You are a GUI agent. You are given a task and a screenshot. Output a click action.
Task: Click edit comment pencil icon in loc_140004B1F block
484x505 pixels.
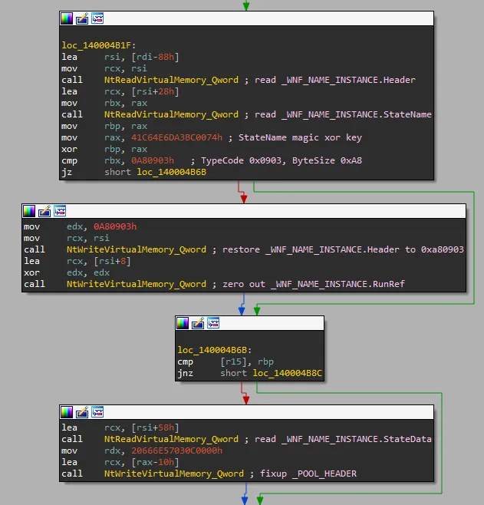click(82, 18)
